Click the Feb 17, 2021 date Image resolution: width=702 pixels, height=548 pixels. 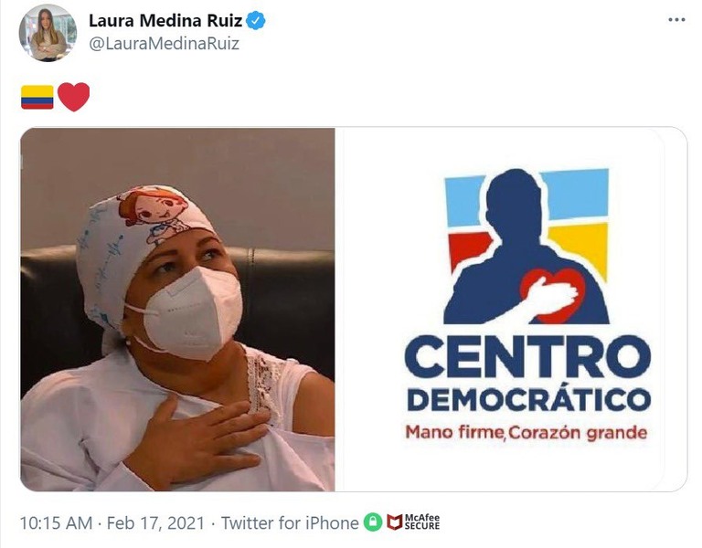(155, 523)
